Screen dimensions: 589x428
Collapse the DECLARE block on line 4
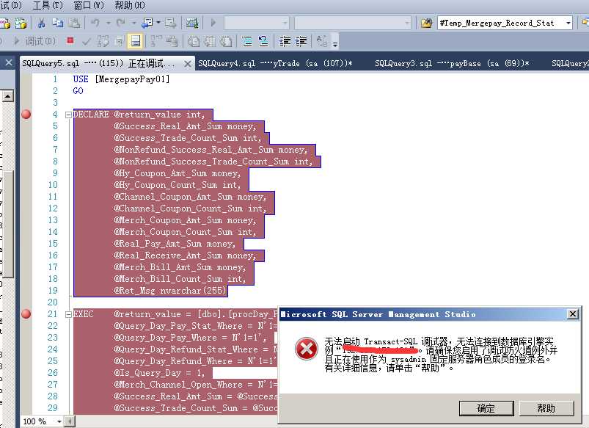pos(68,115)
